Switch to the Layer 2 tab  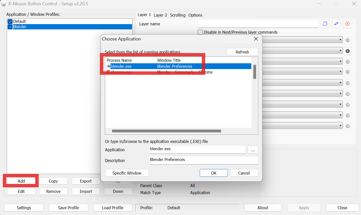click(160, 15)
